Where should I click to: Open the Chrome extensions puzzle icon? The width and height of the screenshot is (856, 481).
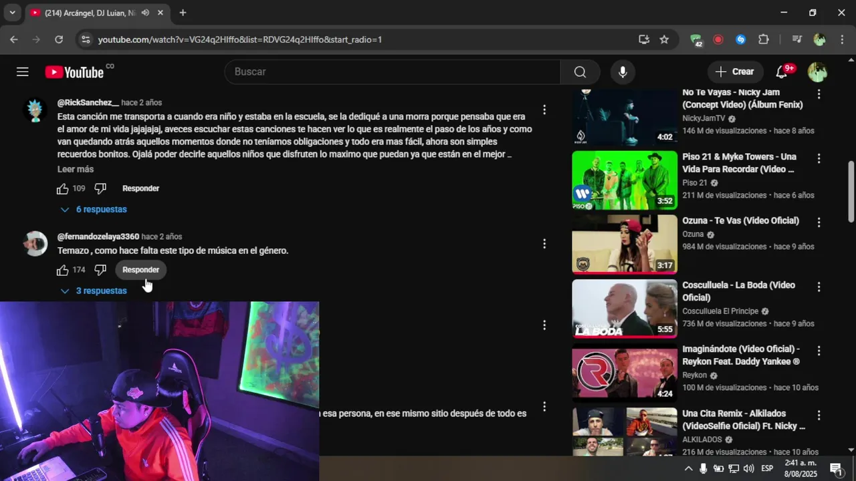[x=764, y=39]
